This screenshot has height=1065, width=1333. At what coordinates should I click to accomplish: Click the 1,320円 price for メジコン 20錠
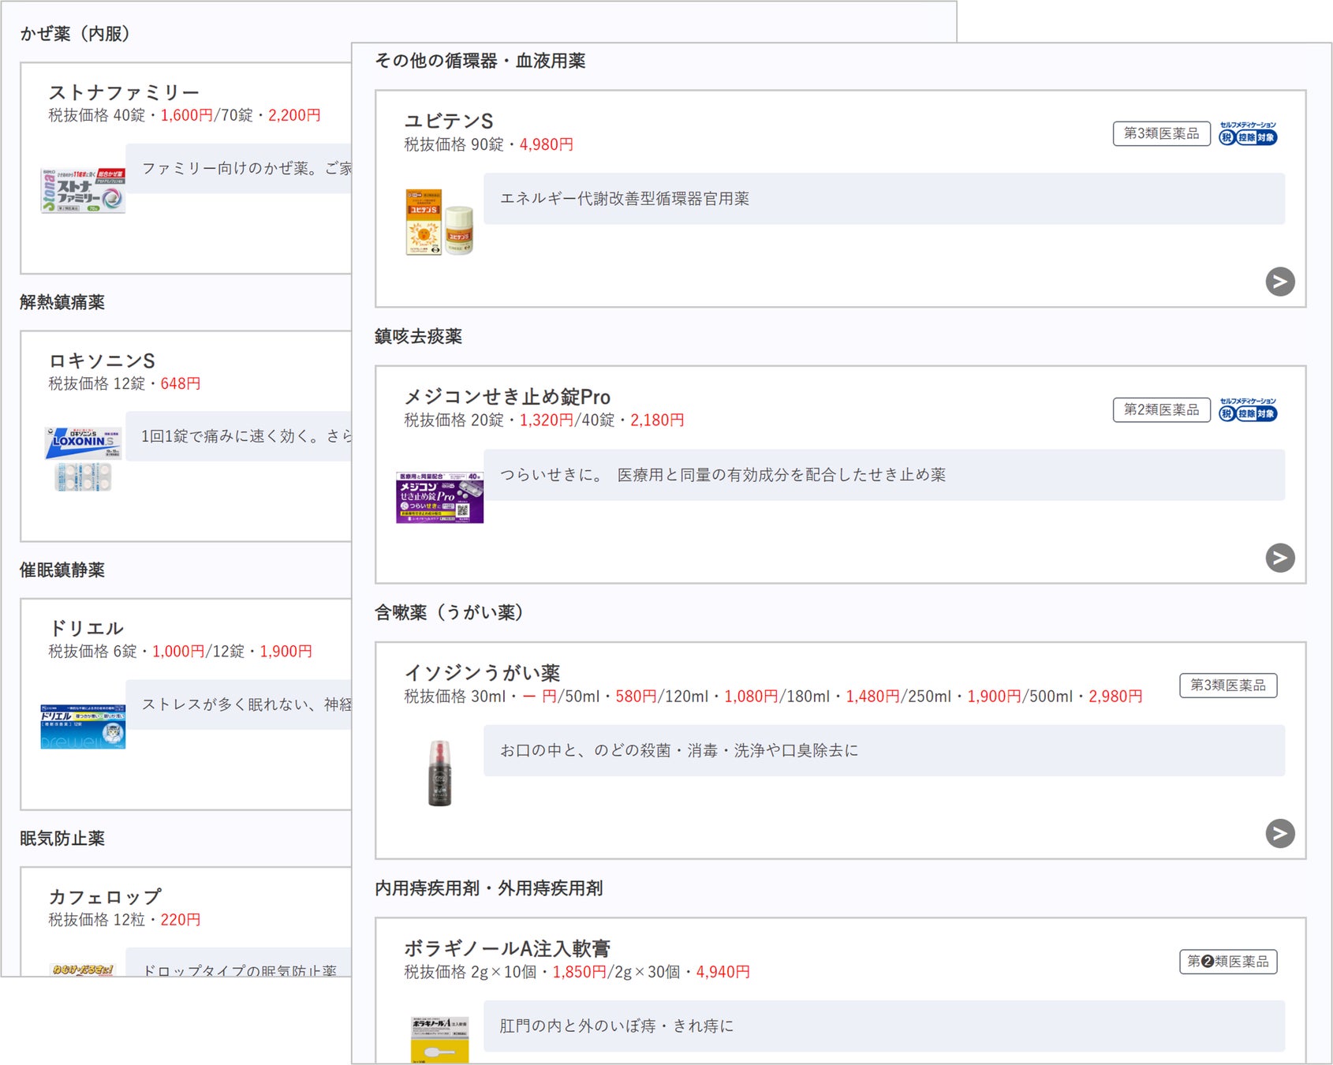pos(546,420)
